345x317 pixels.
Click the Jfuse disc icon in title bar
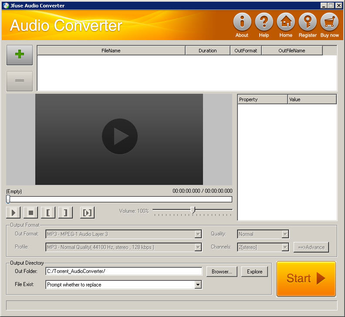(x=6, y=6)
